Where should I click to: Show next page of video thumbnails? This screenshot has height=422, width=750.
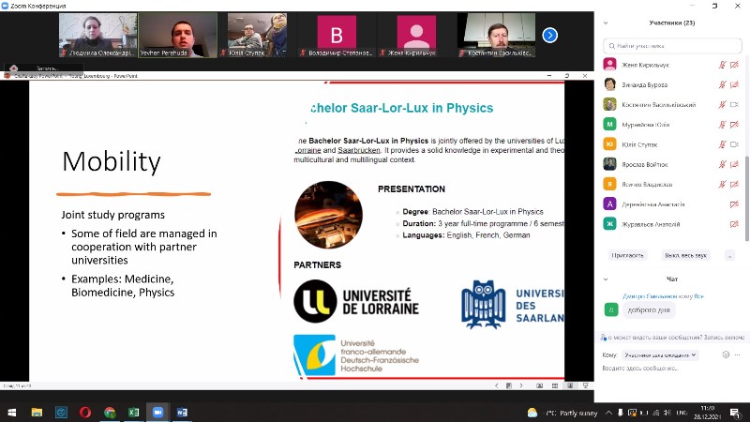pyautogui.click(x=550, y=35)
